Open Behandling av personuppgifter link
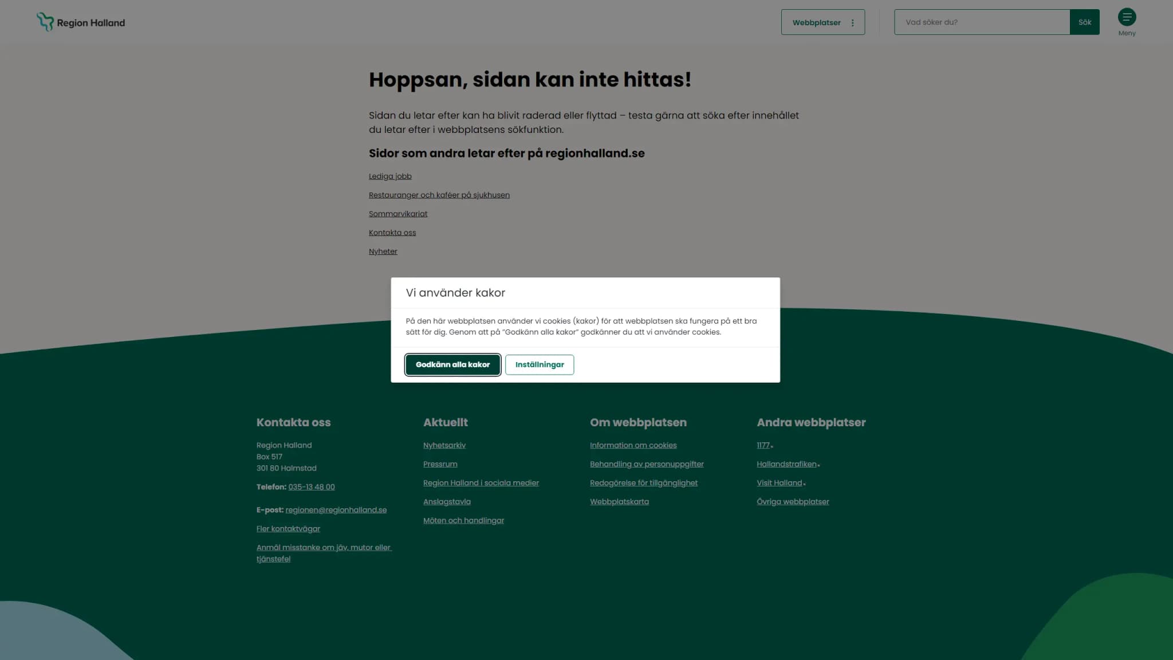Image resolution: width=1173 pixels, height=660 pixels. 647,464
